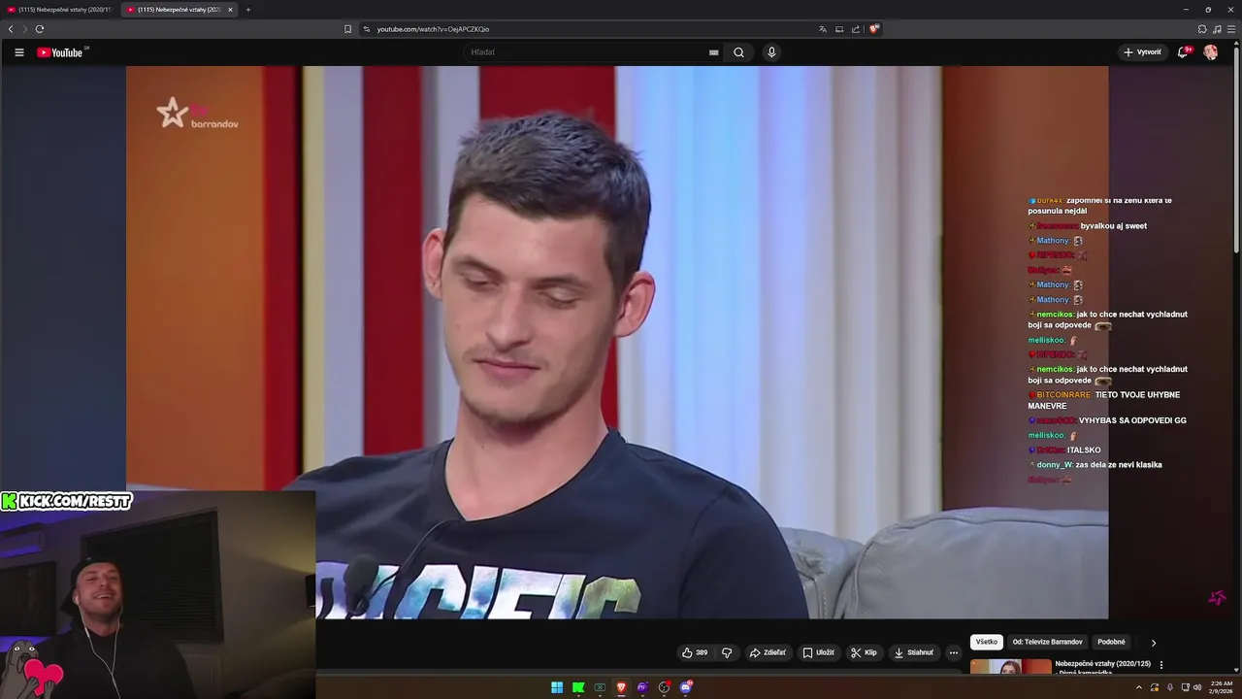The image size is (1242, 699).
Task: Open the green Kick app on taskbar
Action: tap(578, 687)
